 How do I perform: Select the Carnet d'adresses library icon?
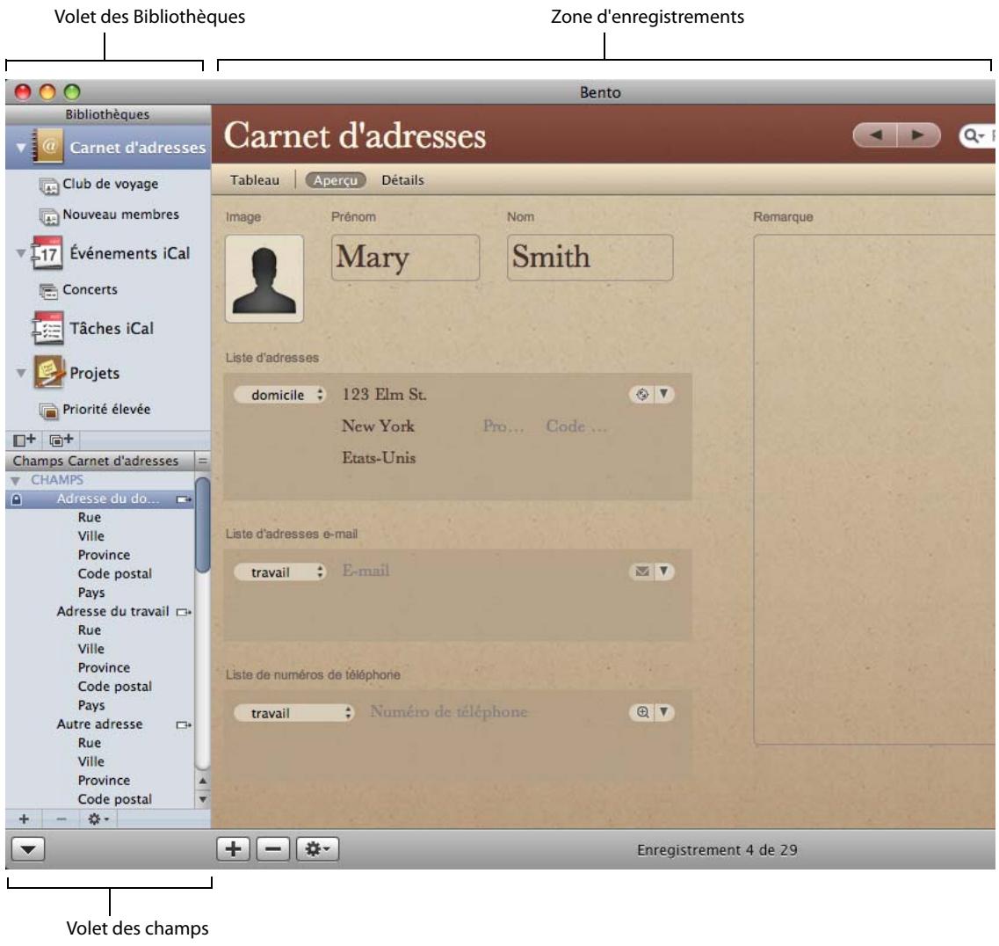(49, 147)
